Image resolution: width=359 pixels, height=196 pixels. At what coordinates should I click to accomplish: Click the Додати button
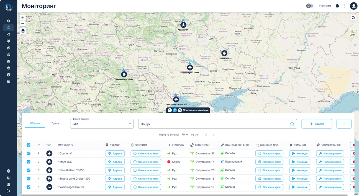pos(317,124)
